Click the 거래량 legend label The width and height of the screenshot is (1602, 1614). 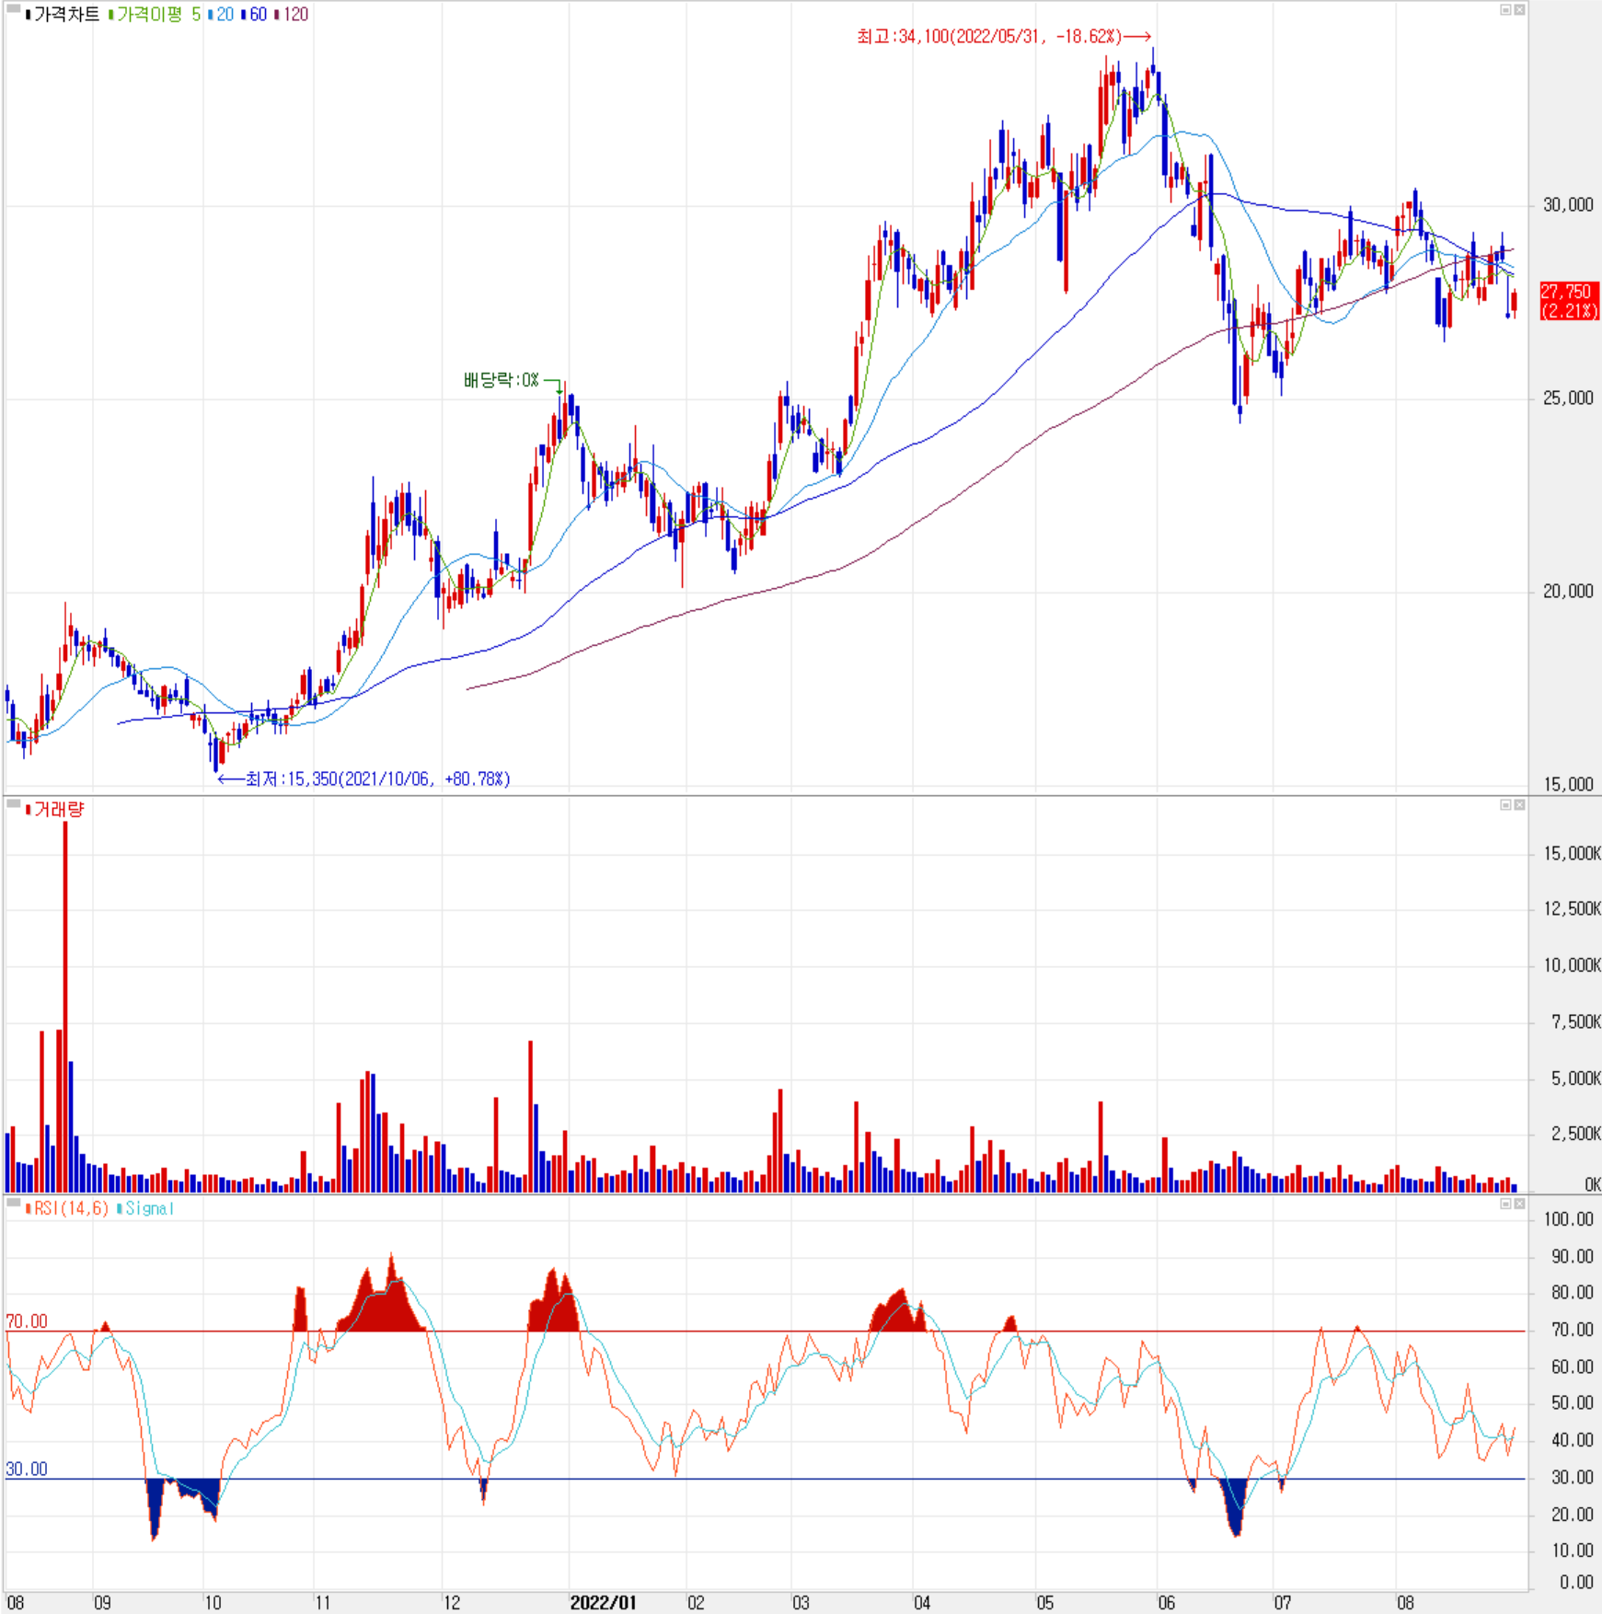[x=59, y=810]
